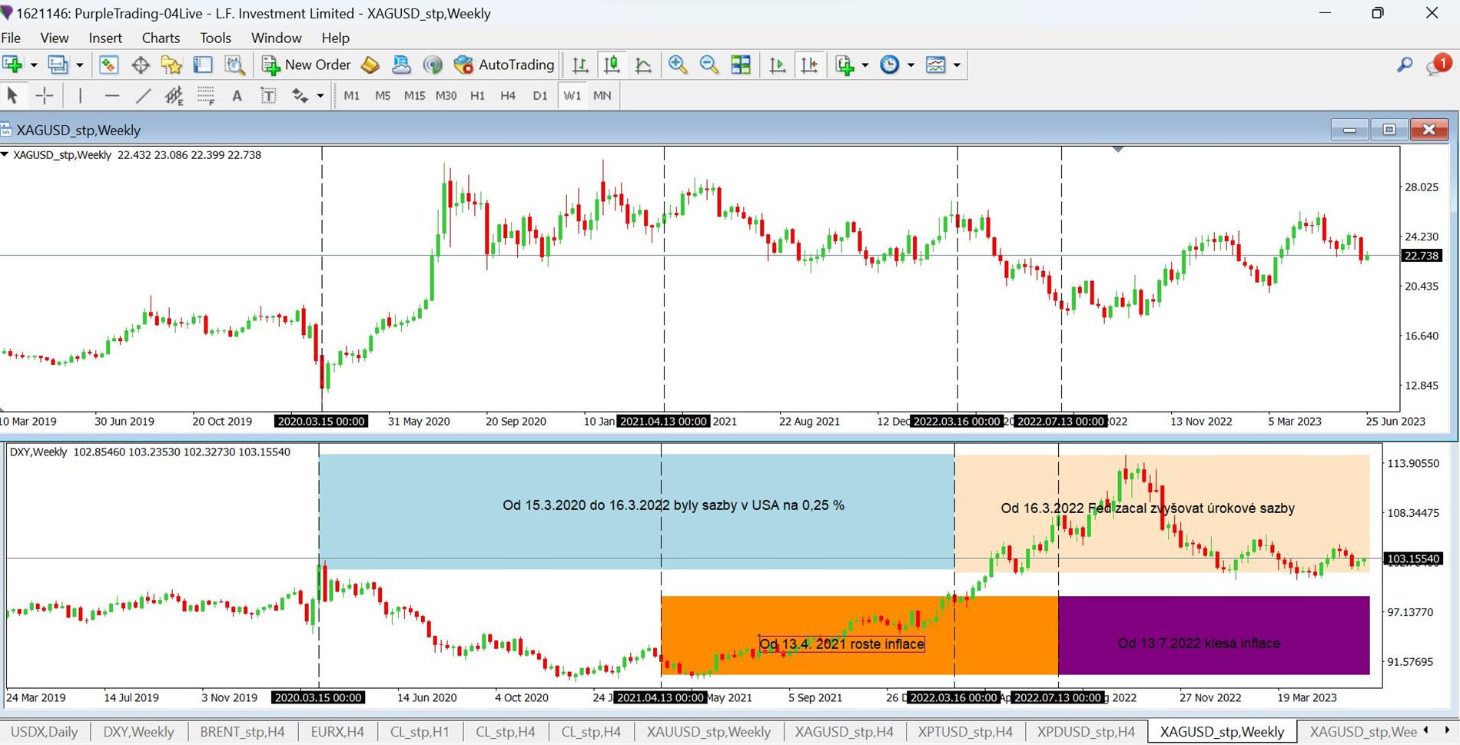Select the purple 'klesá inflace' rectangle
The height and width of the screenshot is (745, 1460).
pos(1214,635)
